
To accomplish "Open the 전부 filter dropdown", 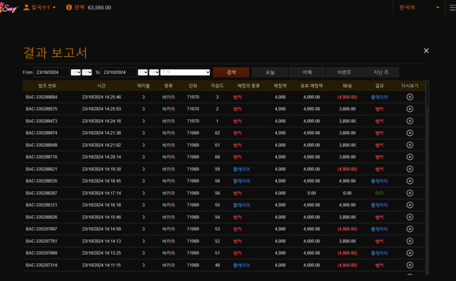I will pos(185,72).
